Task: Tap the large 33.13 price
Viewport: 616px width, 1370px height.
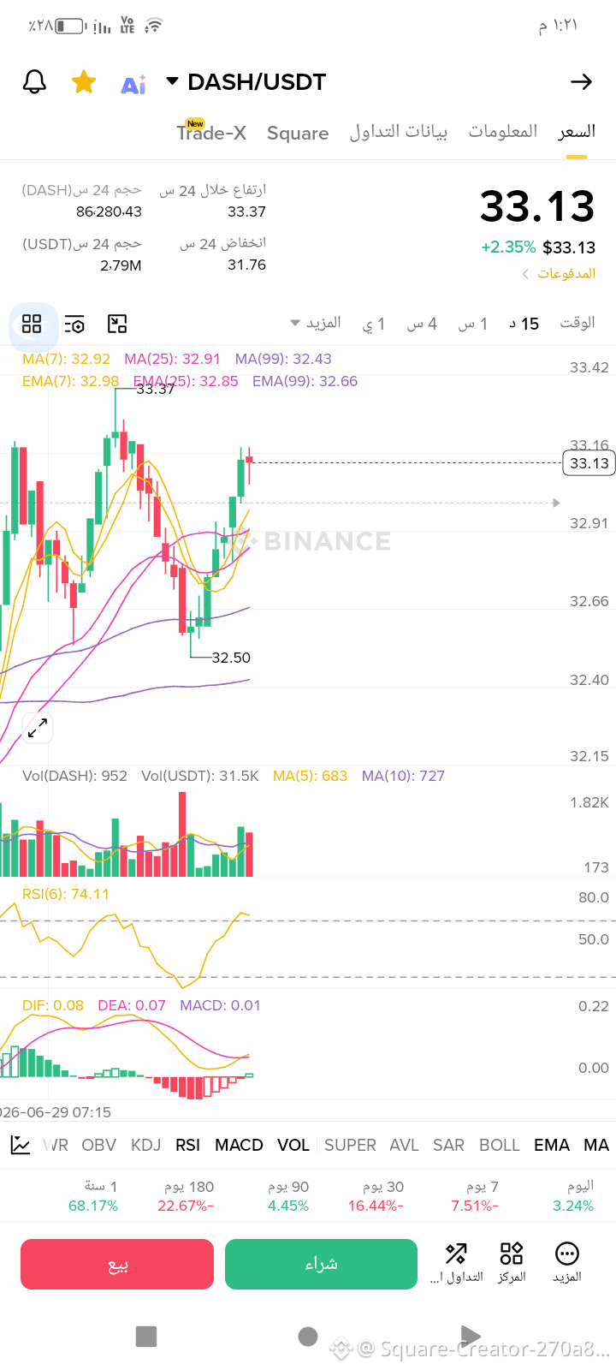Action: pos(537,206)
